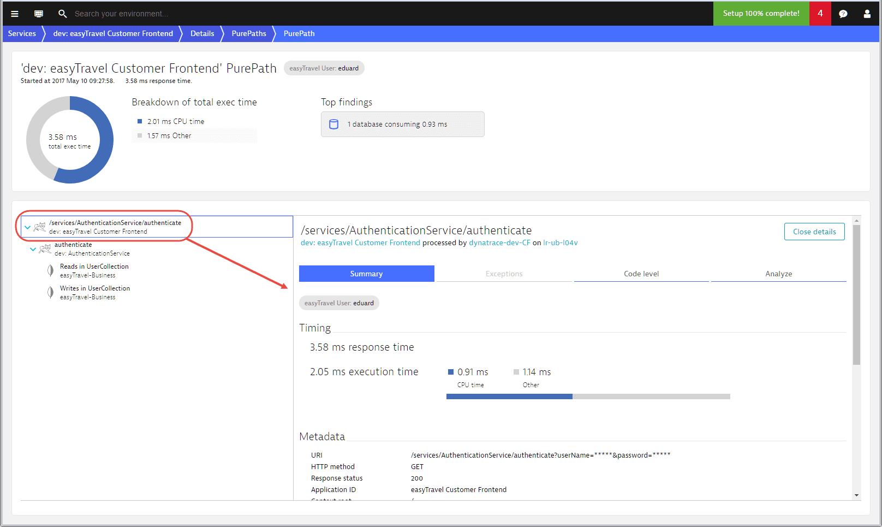882x527 pixels.
Task: Click 3.58 ms response time text
Action: [362, 347]
